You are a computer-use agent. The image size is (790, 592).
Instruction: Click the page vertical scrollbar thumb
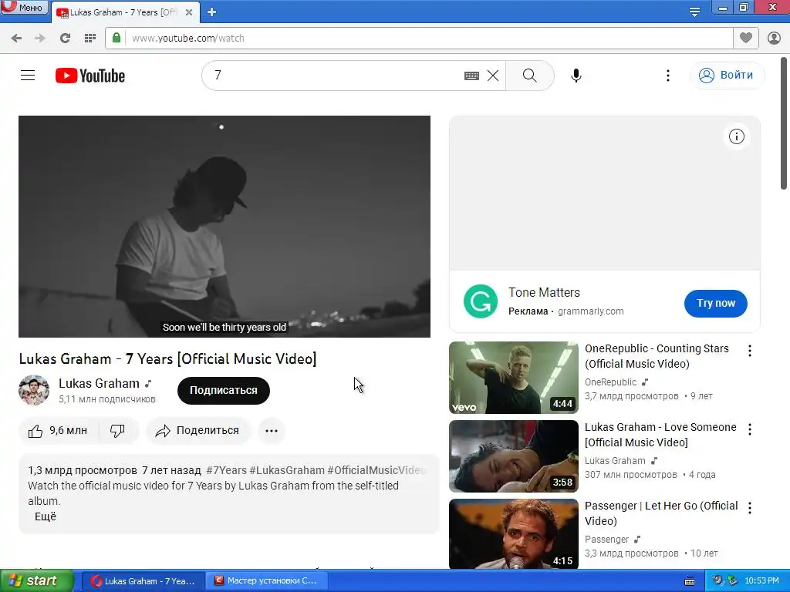pos(784,123)
